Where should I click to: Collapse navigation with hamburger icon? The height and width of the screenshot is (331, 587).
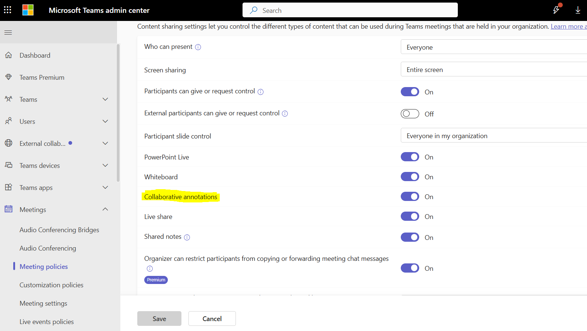click(x=8, y=32)
